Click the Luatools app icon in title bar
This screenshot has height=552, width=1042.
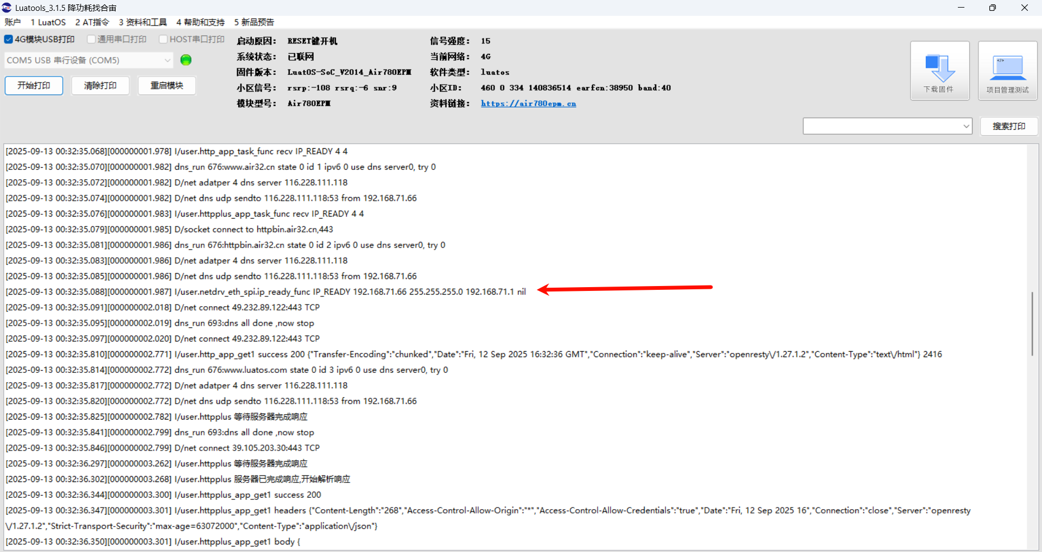pos(7,8)
